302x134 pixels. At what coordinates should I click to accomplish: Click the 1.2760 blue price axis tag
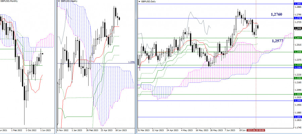tap(297, 18)
